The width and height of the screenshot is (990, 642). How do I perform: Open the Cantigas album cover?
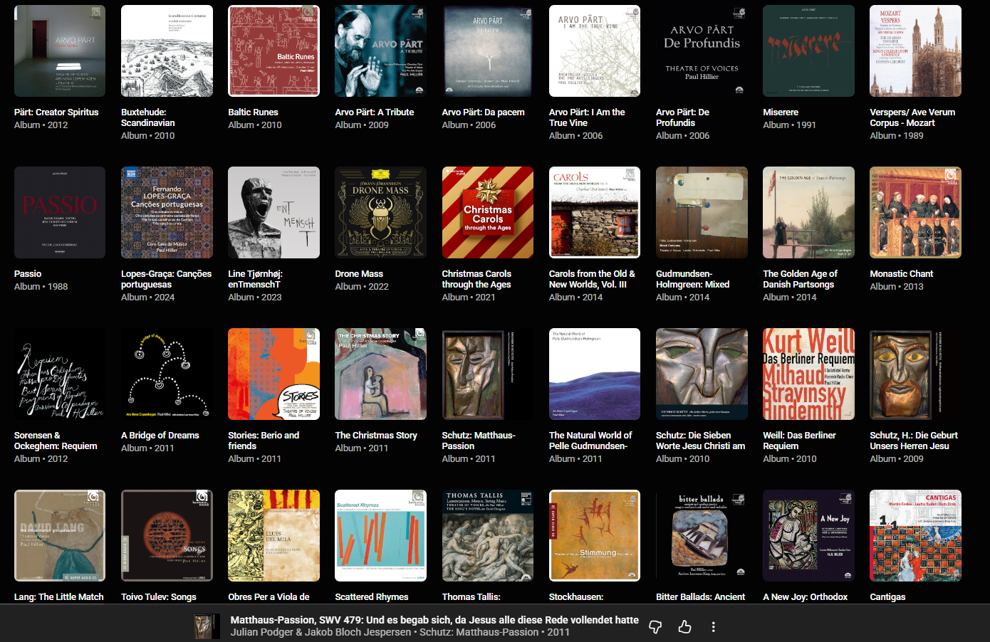click(915, 536)
